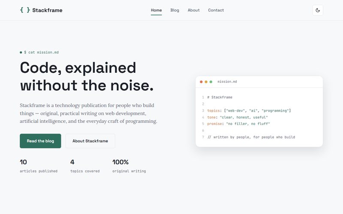Click the "Code, explained without the noise." heading
The height and width of the screenshot is (214, 343).
[87, 77]
